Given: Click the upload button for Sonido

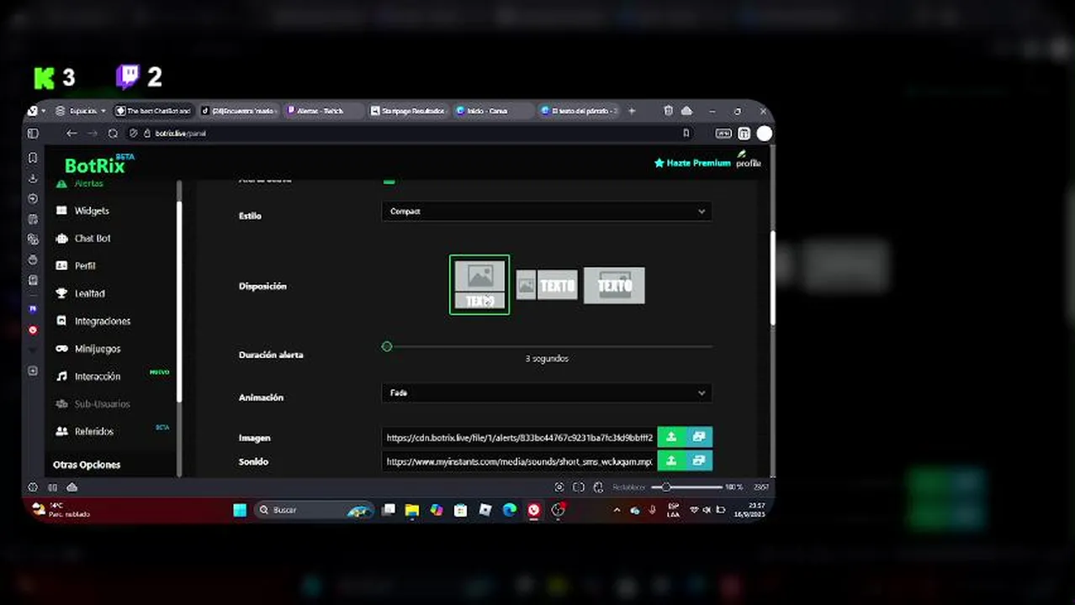Looking at the screenshot, I should [x=671, y=461].
